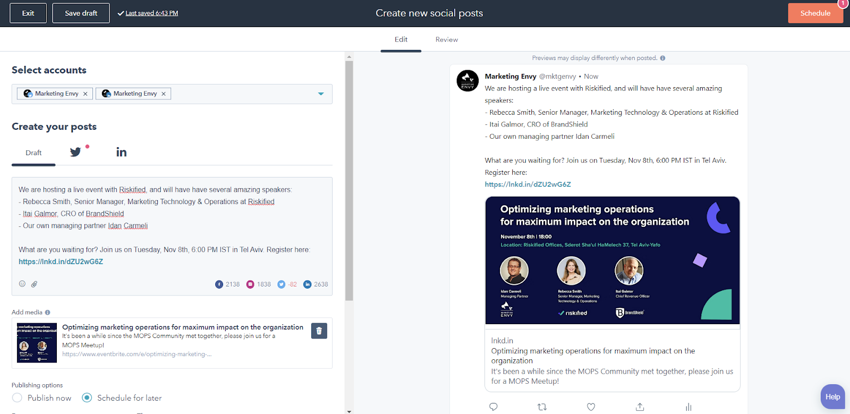Select Publish now option

click(x=17, y=398)
